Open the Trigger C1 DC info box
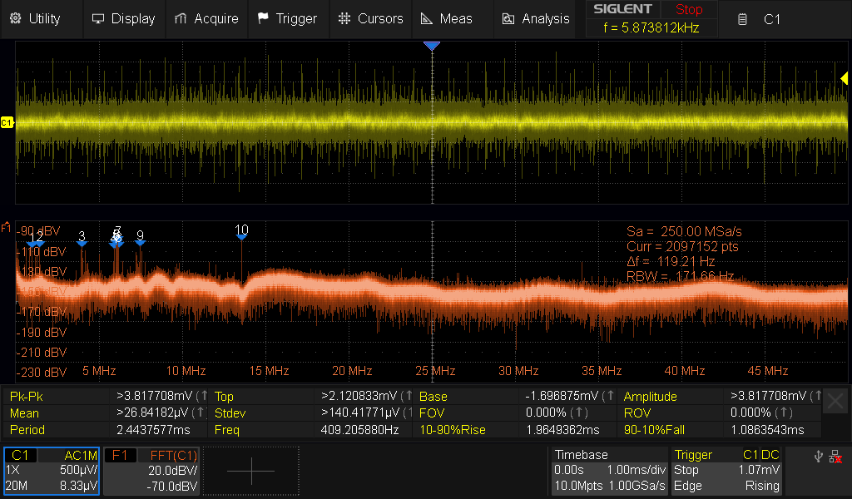The width and height of the screenshot is (852, 499). (727, 471)
